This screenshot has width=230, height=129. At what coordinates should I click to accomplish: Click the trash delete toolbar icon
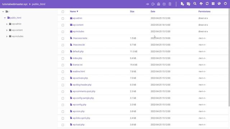click(170, 4)
